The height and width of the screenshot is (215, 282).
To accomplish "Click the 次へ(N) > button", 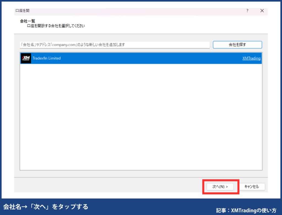I will (x=220, y=187).
